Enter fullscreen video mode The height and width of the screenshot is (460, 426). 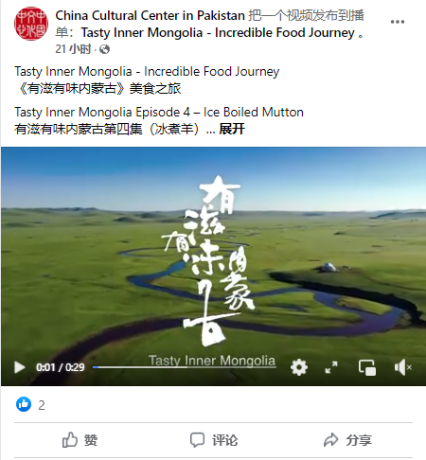(331, 367)
